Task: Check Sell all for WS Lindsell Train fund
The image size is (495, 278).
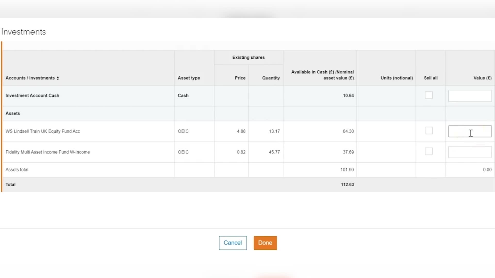Action: click(x=428, y=131)
